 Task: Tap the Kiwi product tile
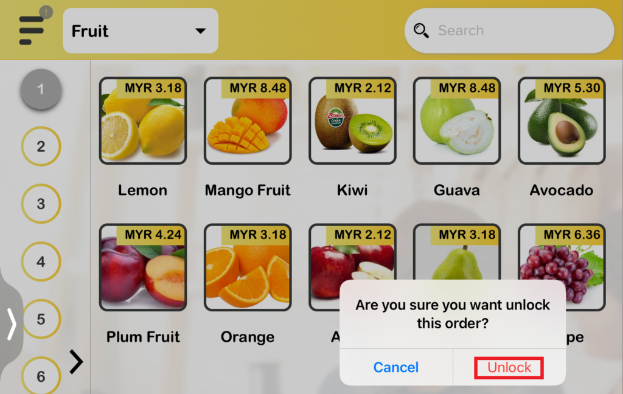point(352,121)
